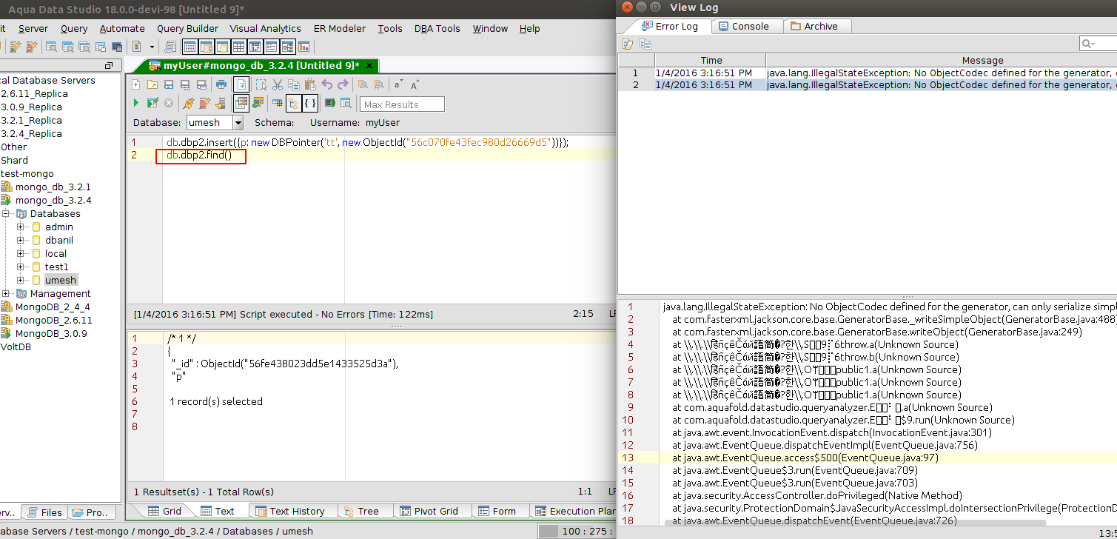This screenshot has width=1117, height=539.
Task: Click the greyed-out Cancel execution icon
Action: [169, 104]
